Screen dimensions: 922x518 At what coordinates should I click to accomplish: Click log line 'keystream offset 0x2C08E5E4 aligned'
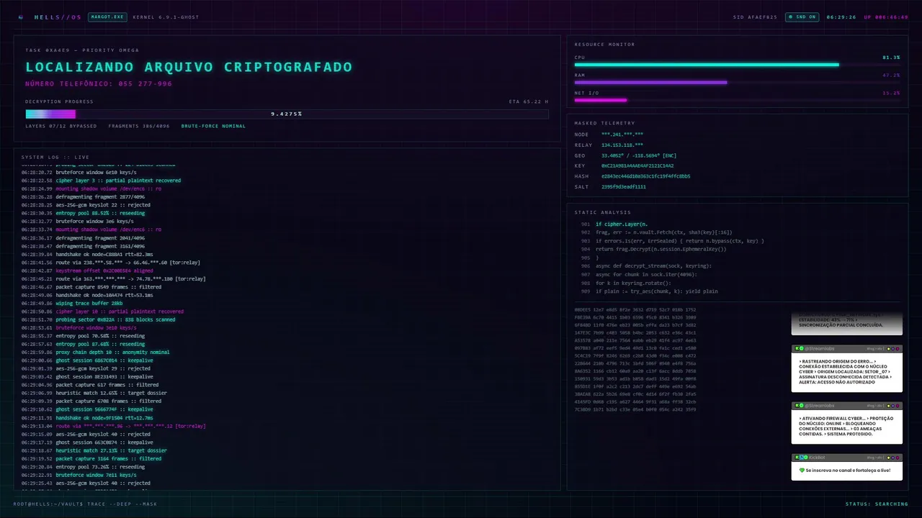pyautogui.click(x=104, y=271)
